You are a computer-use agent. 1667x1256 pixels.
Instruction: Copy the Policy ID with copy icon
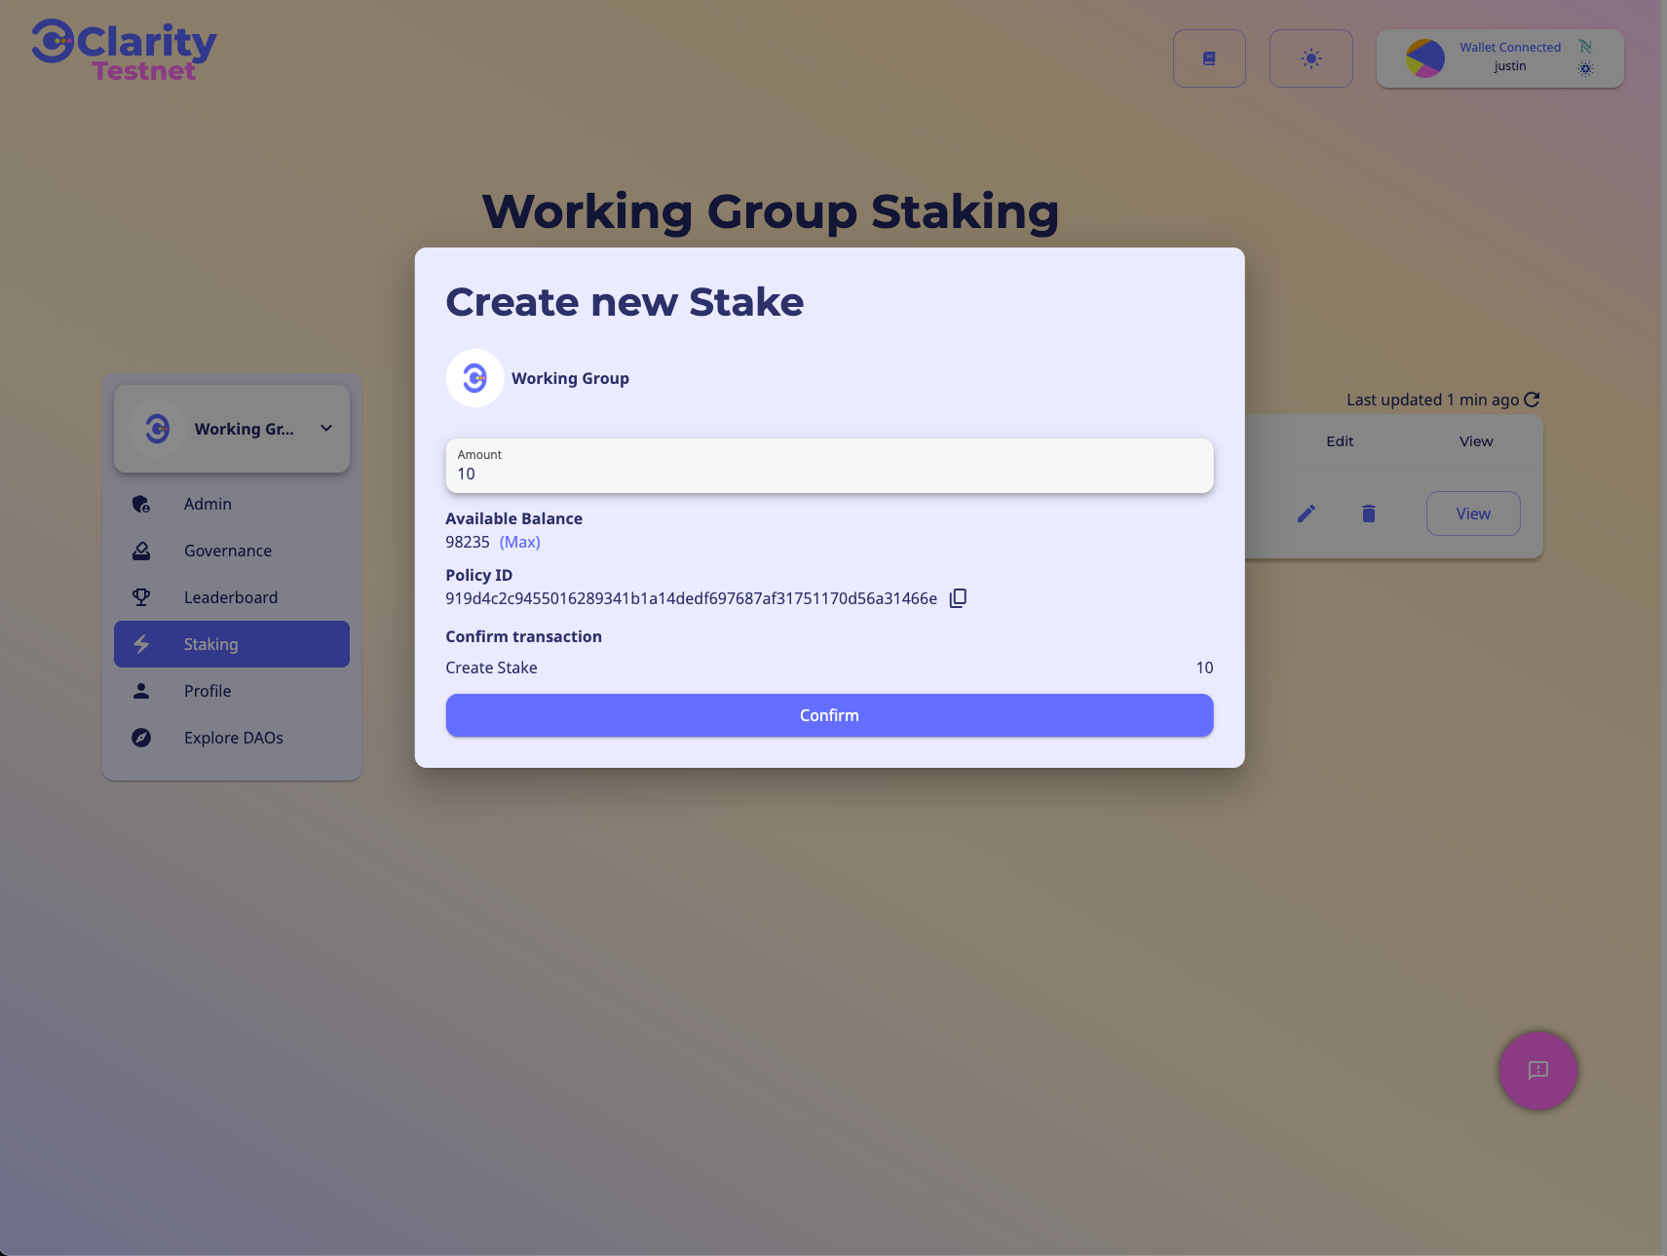click(958, 598)
